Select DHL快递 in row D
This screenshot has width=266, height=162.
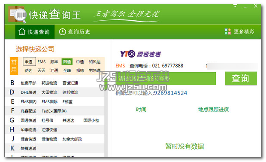point(28,92)
